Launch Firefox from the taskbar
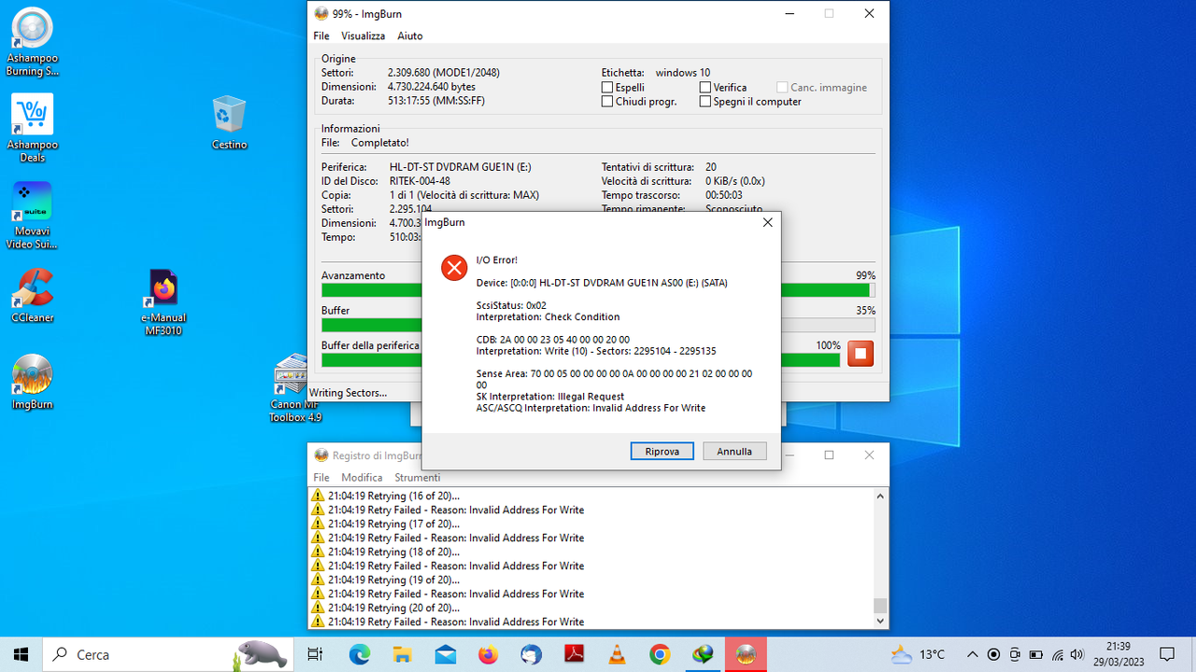 click(x=488, y=654)
